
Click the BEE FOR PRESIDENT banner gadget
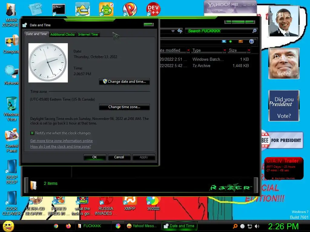(282, 140)
